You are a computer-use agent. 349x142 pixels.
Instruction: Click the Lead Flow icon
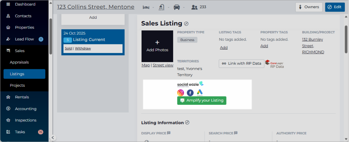click(8, 39)
